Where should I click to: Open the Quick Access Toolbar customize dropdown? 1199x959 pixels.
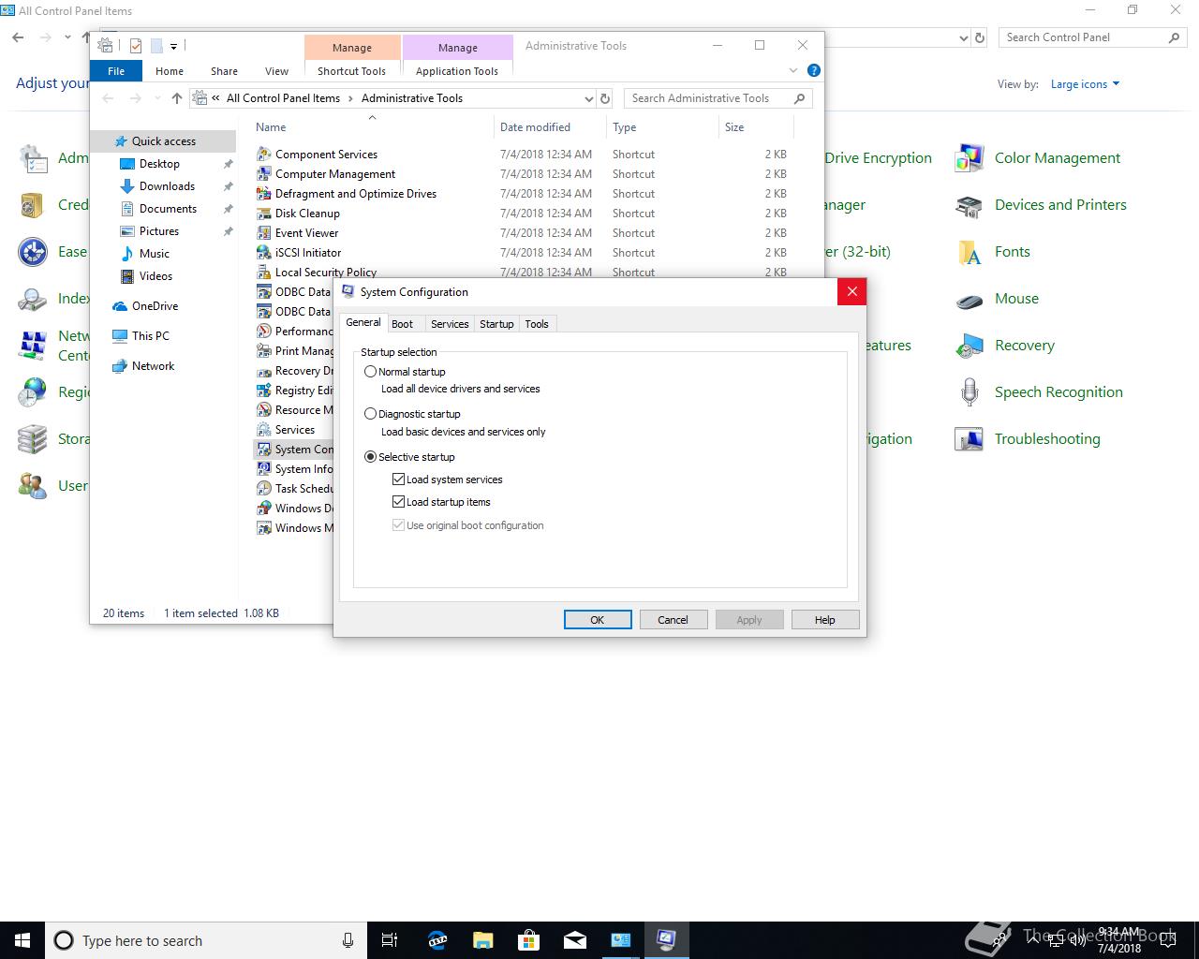click(173, 46)
